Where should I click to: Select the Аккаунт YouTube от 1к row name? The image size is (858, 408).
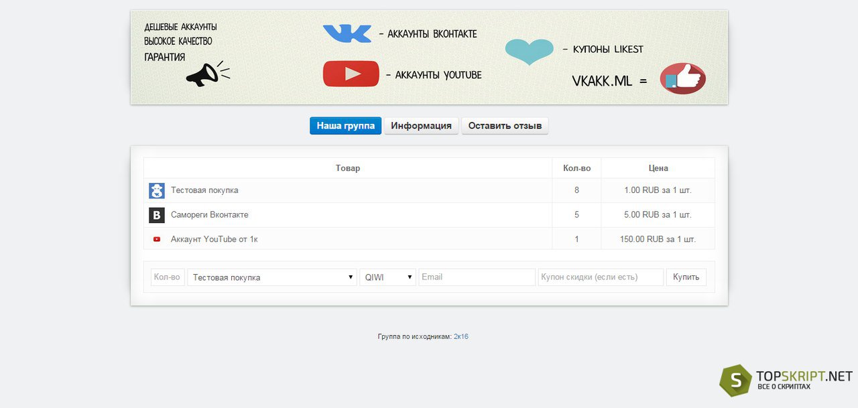214,239
